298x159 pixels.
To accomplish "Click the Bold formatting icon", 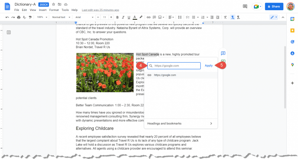I will pos(118,17).
